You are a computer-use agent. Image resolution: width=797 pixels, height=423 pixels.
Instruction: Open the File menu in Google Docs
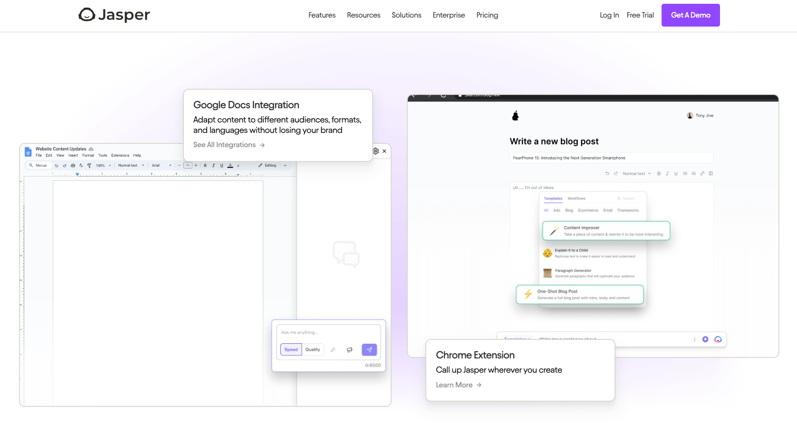(39, 155)
